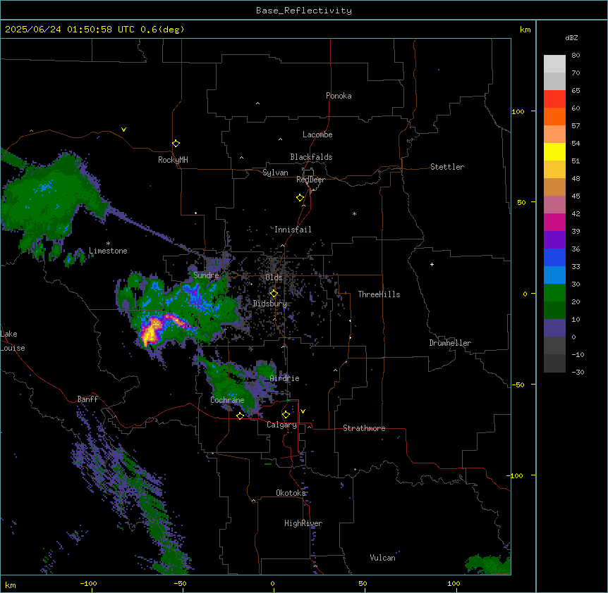The height and width of the screenshot is (593, 608).
Task: Click the Calgary label
Action: pyautogui.click(x=282, y=425)
